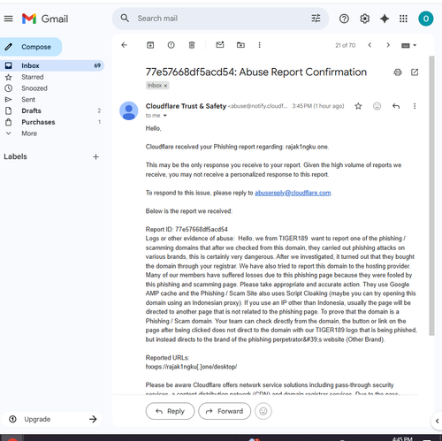Show the side panel chevron
Viewport: 442px width, 441px height.
pyautogui.click(x=438, y=421)
